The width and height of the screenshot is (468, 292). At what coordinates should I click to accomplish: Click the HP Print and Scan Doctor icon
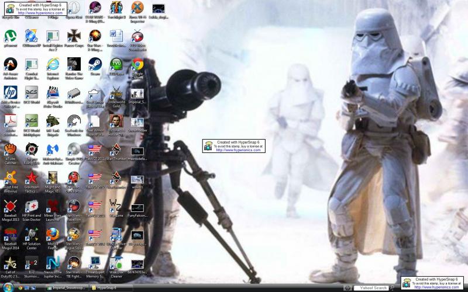point(32,210)
